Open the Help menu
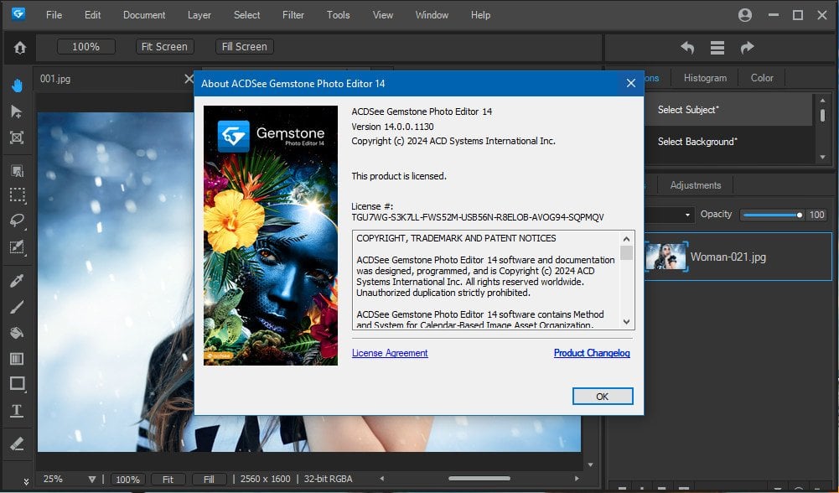This screenshot has height=493, width=839. coord(480,15)
